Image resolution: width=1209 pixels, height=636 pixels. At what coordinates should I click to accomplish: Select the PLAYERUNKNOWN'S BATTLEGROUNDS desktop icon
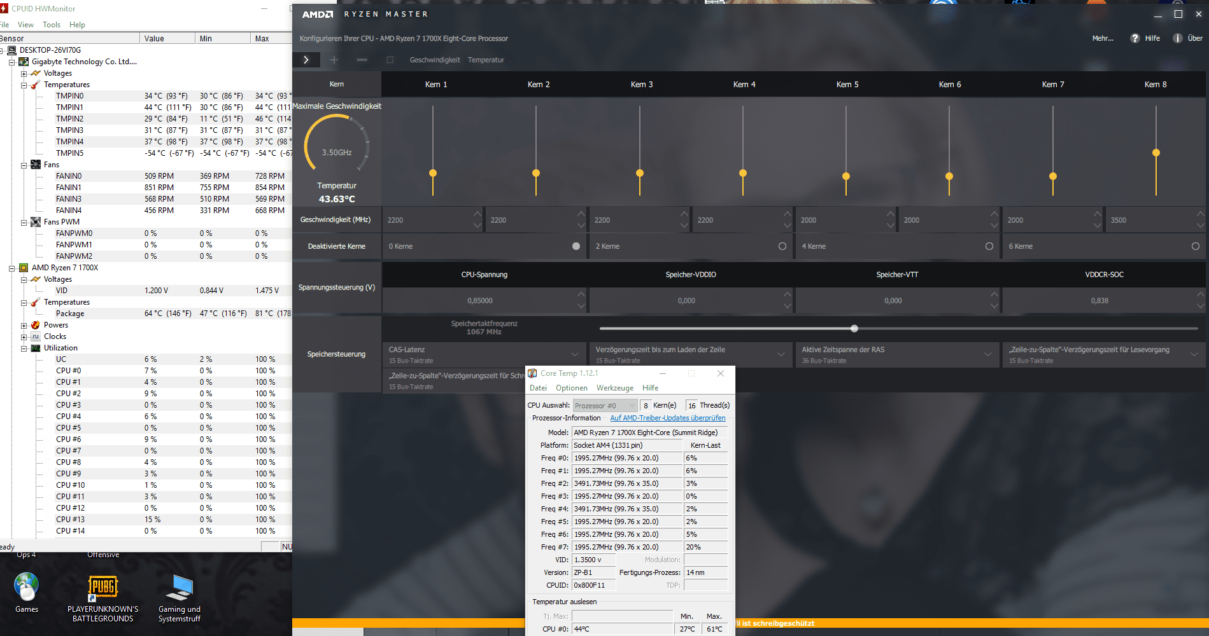point(103,598)
